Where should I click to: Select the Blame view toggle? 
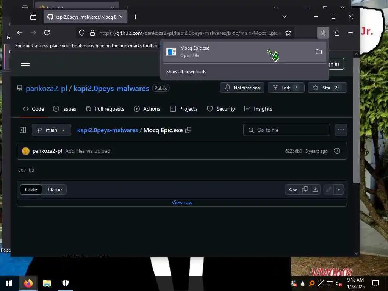coord(55,189)
